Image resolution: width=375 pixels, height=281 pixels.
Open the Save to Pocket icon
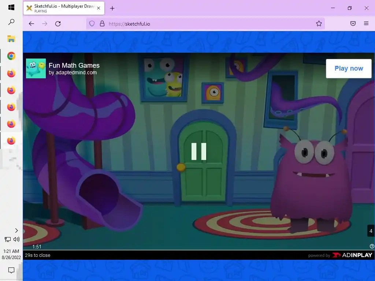[x=353, y=23]
